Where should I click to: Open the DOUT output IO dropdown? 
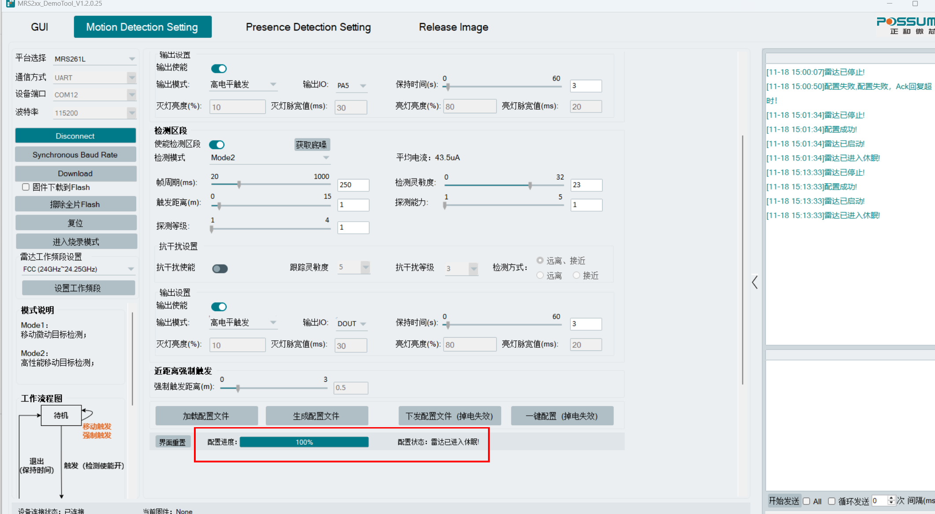[363, 324]
